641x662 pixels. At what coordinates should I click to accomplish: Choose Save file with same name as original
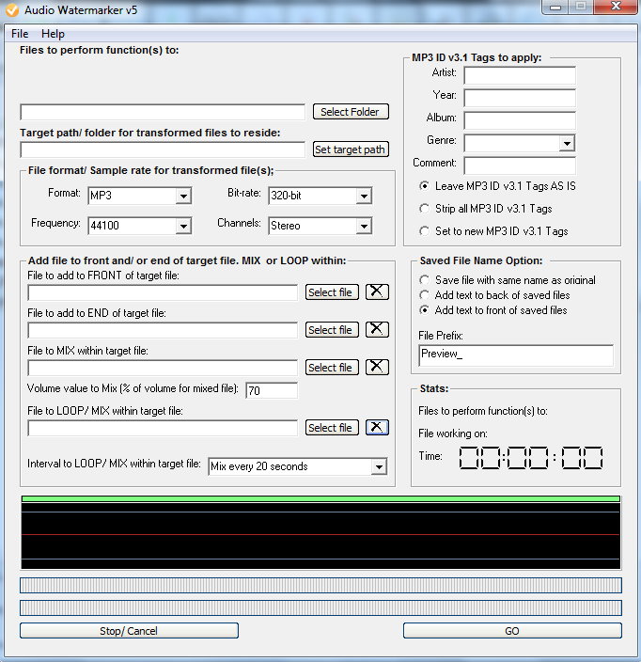pos(426,280)
